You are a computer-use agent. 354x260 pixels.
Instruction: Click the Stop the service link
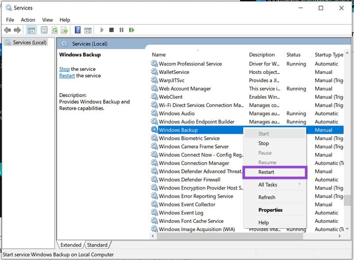point(64,69)
